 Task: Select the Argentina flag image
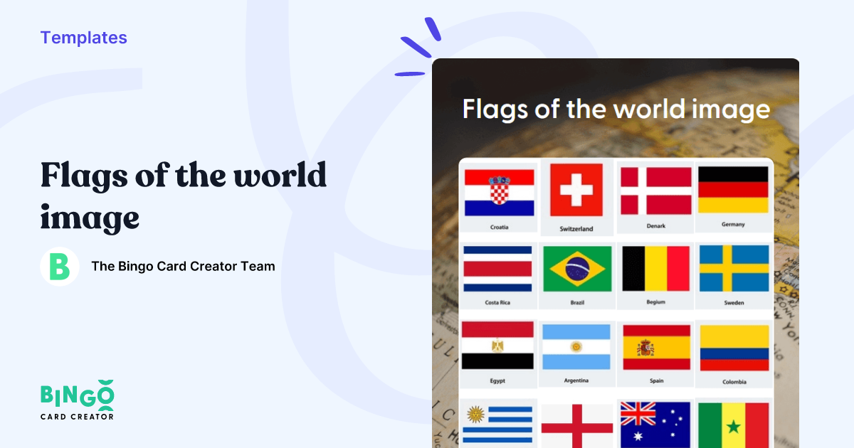tap(576, 348)
